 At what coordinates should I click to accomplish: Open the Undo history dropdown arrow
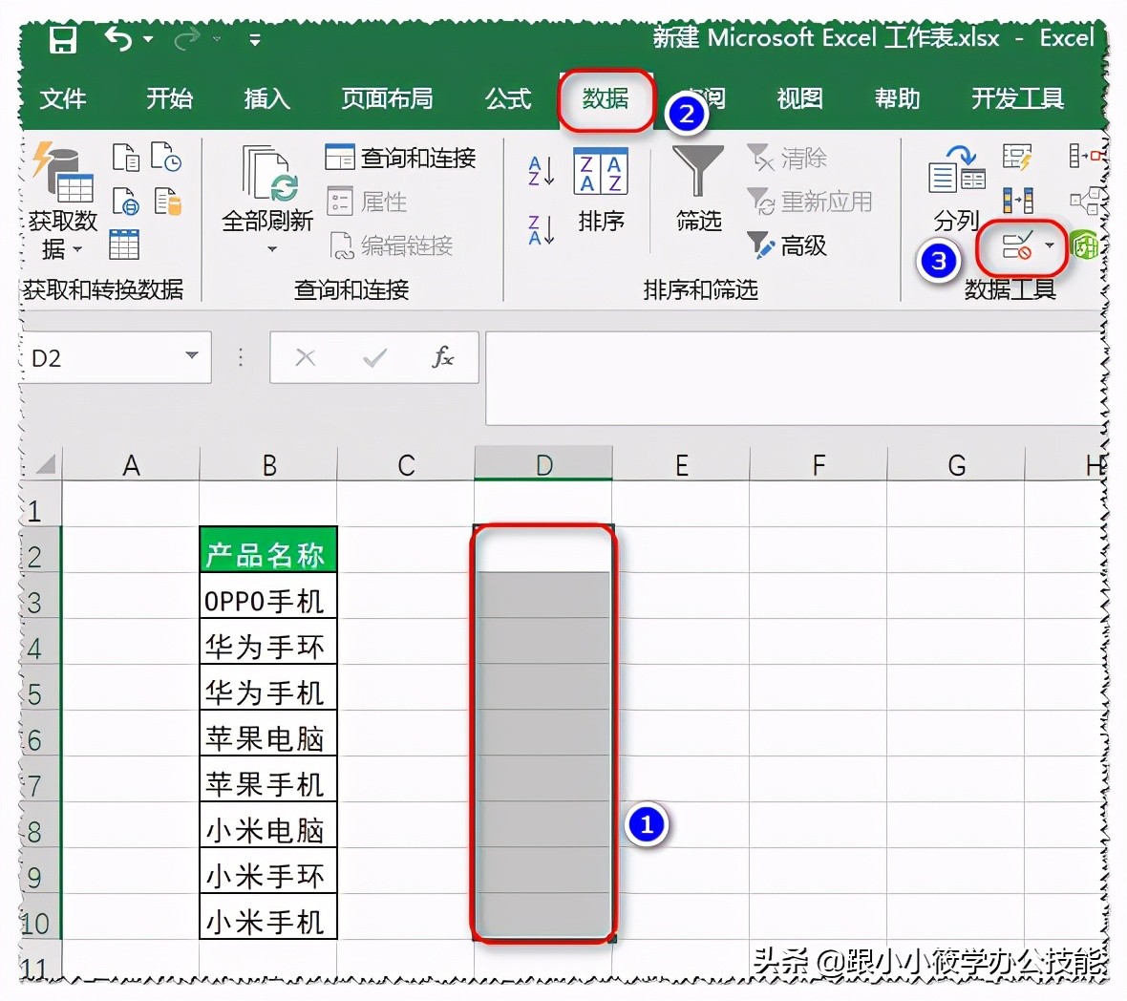pos(148,39)
